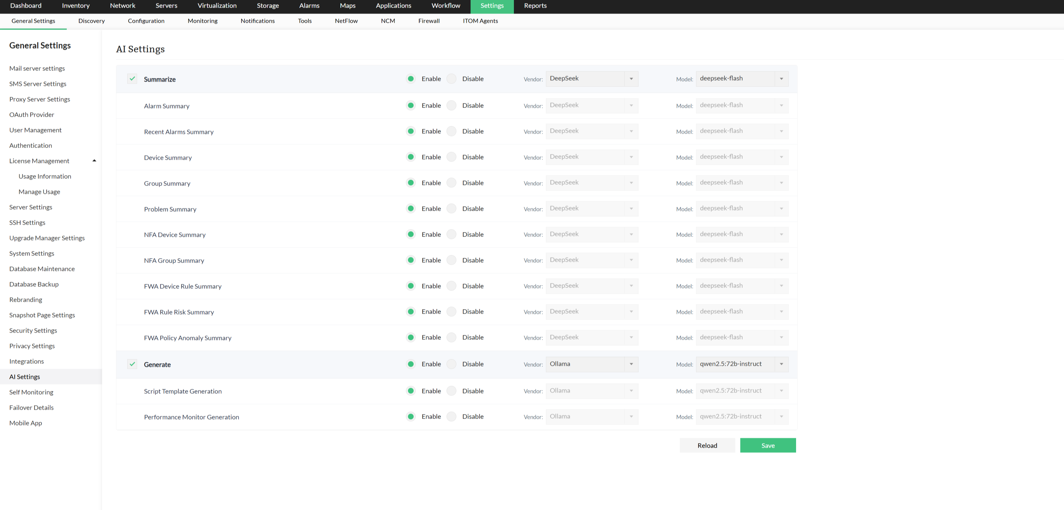Select Disable for FWA Rule Risk Summary

(452, 312)
